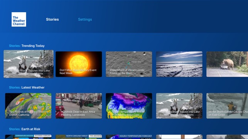The width and height of the screenshot is (248, 139).
Task: Open Vikram Lander impact point story
Action: (129, 64)
